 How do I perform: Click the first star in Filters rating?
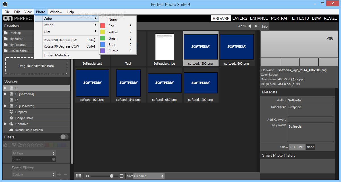point(24,145)
